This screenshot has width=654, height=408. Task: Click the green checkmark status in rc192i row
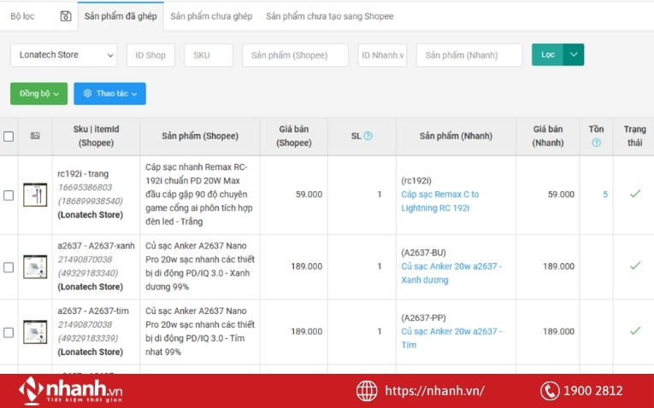pyautogui.click(x=635, y=194)
